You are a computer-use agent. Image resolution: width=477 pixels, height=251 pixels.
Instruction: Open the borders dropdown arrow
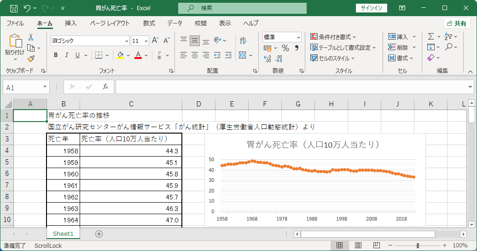(107, 55)
